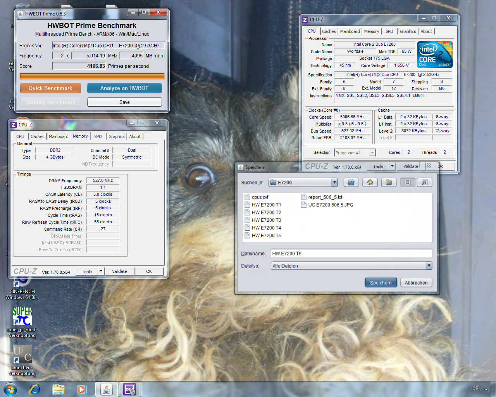Image resolution: width=496 pixels, height=397 pixels.
Task: Show hidden system tray icons
Action: [486, 389]
